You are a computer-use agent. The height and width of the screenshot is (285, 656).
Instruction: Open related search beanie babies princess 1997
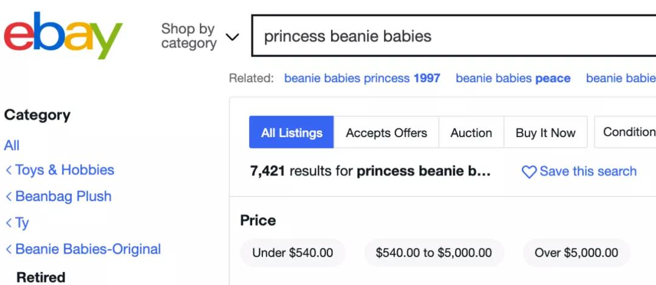[362, 78]
